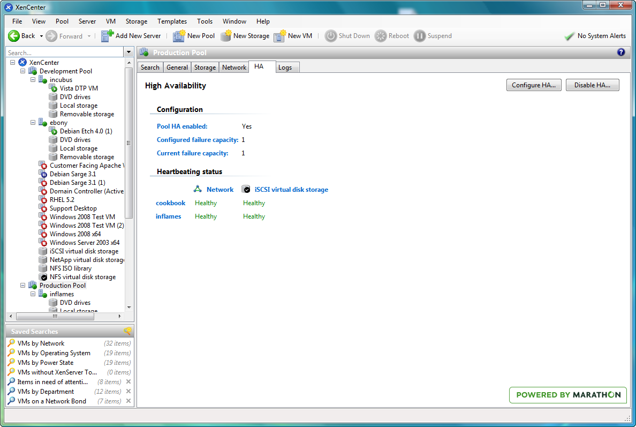Collapse the Development Pool tree node
Viewport: 636px width, 427px height.
tap(22, 71)
